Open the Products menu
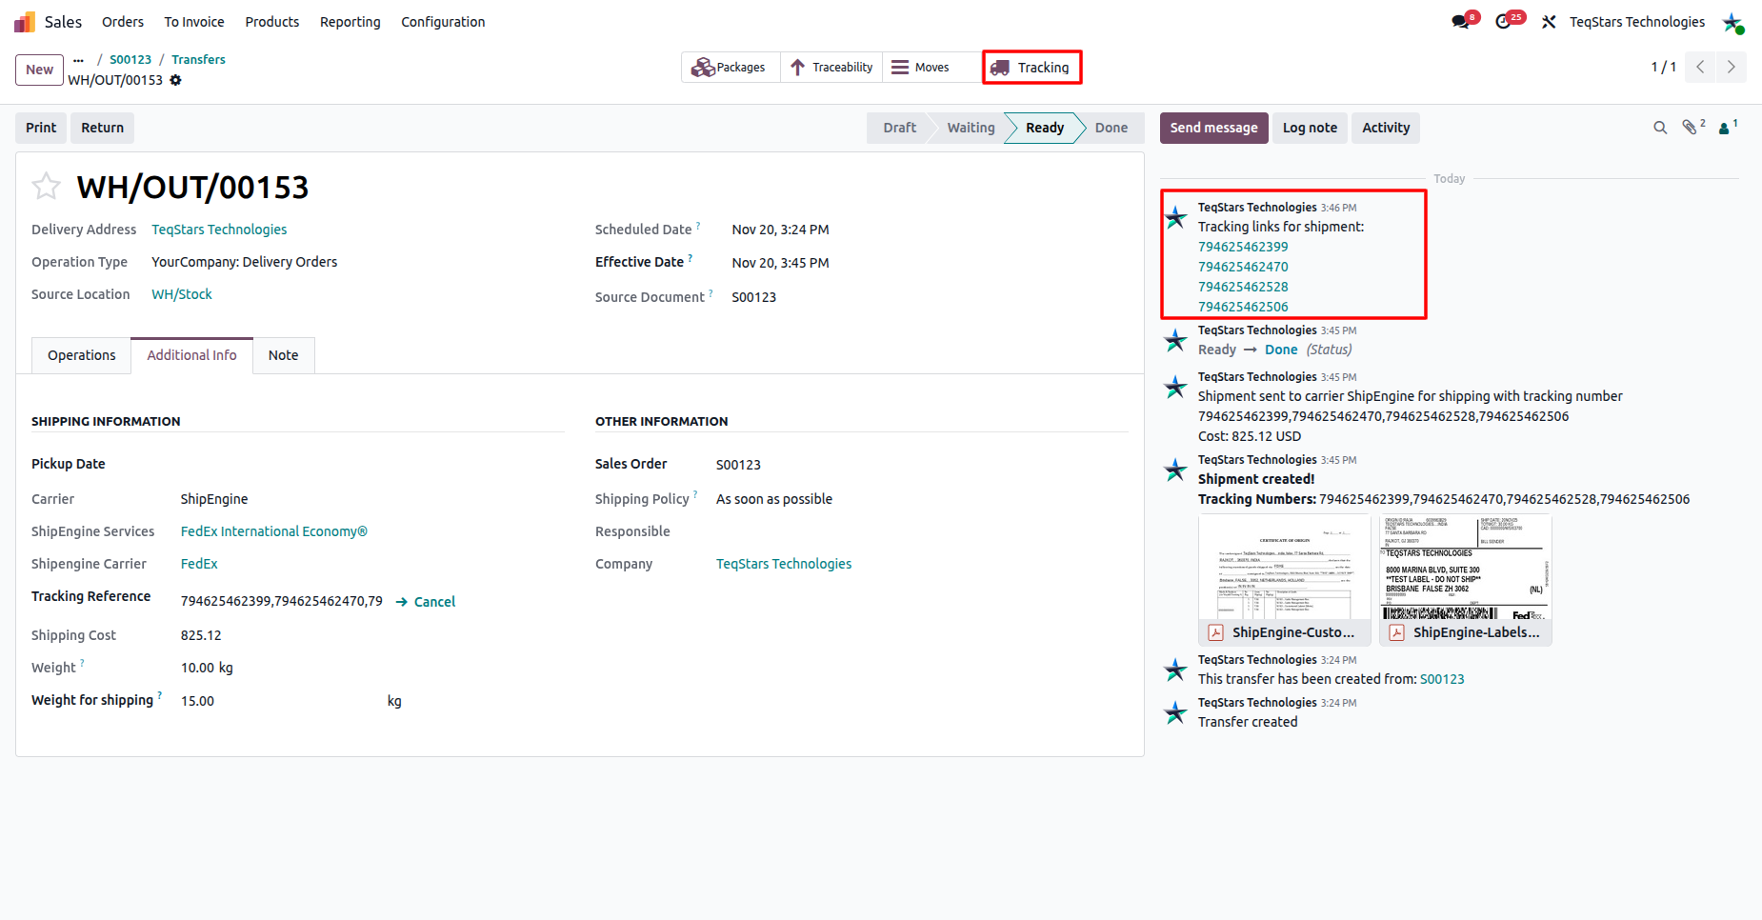 click(272, 22)
